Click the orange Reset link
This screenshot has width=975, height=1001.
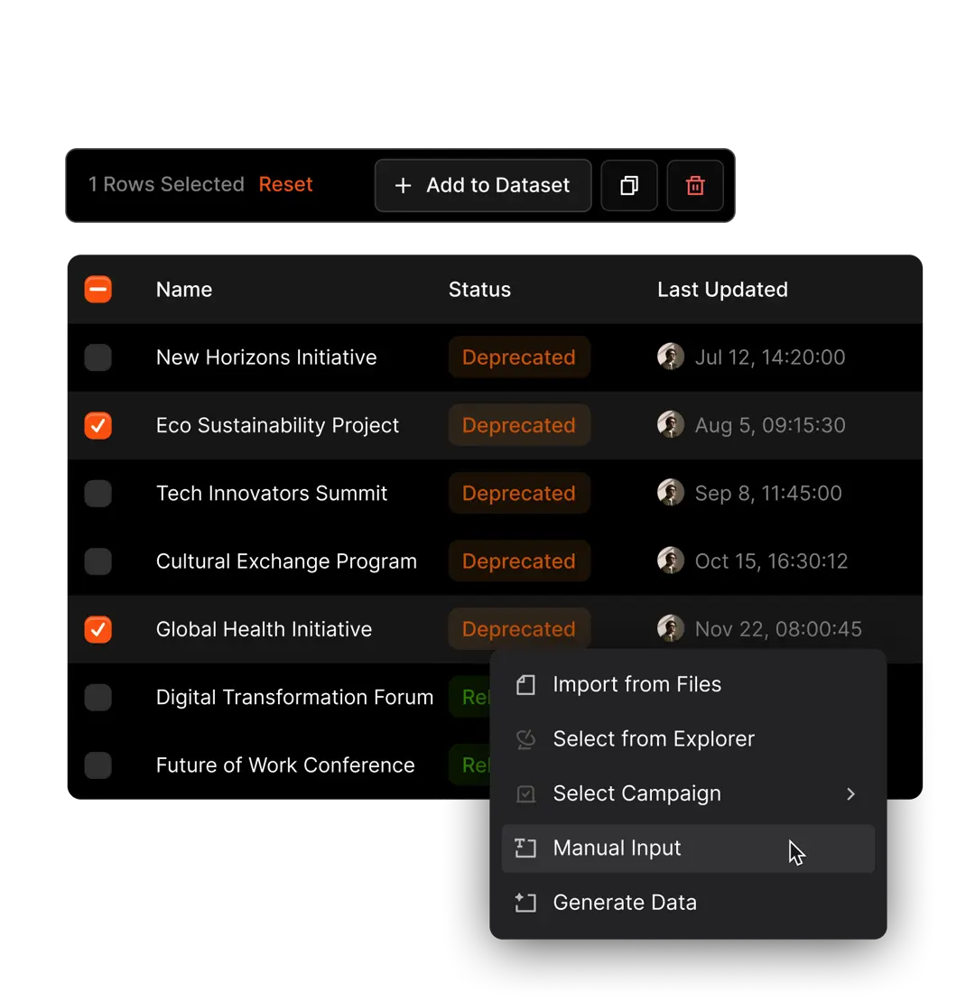(x=285, y=185)
